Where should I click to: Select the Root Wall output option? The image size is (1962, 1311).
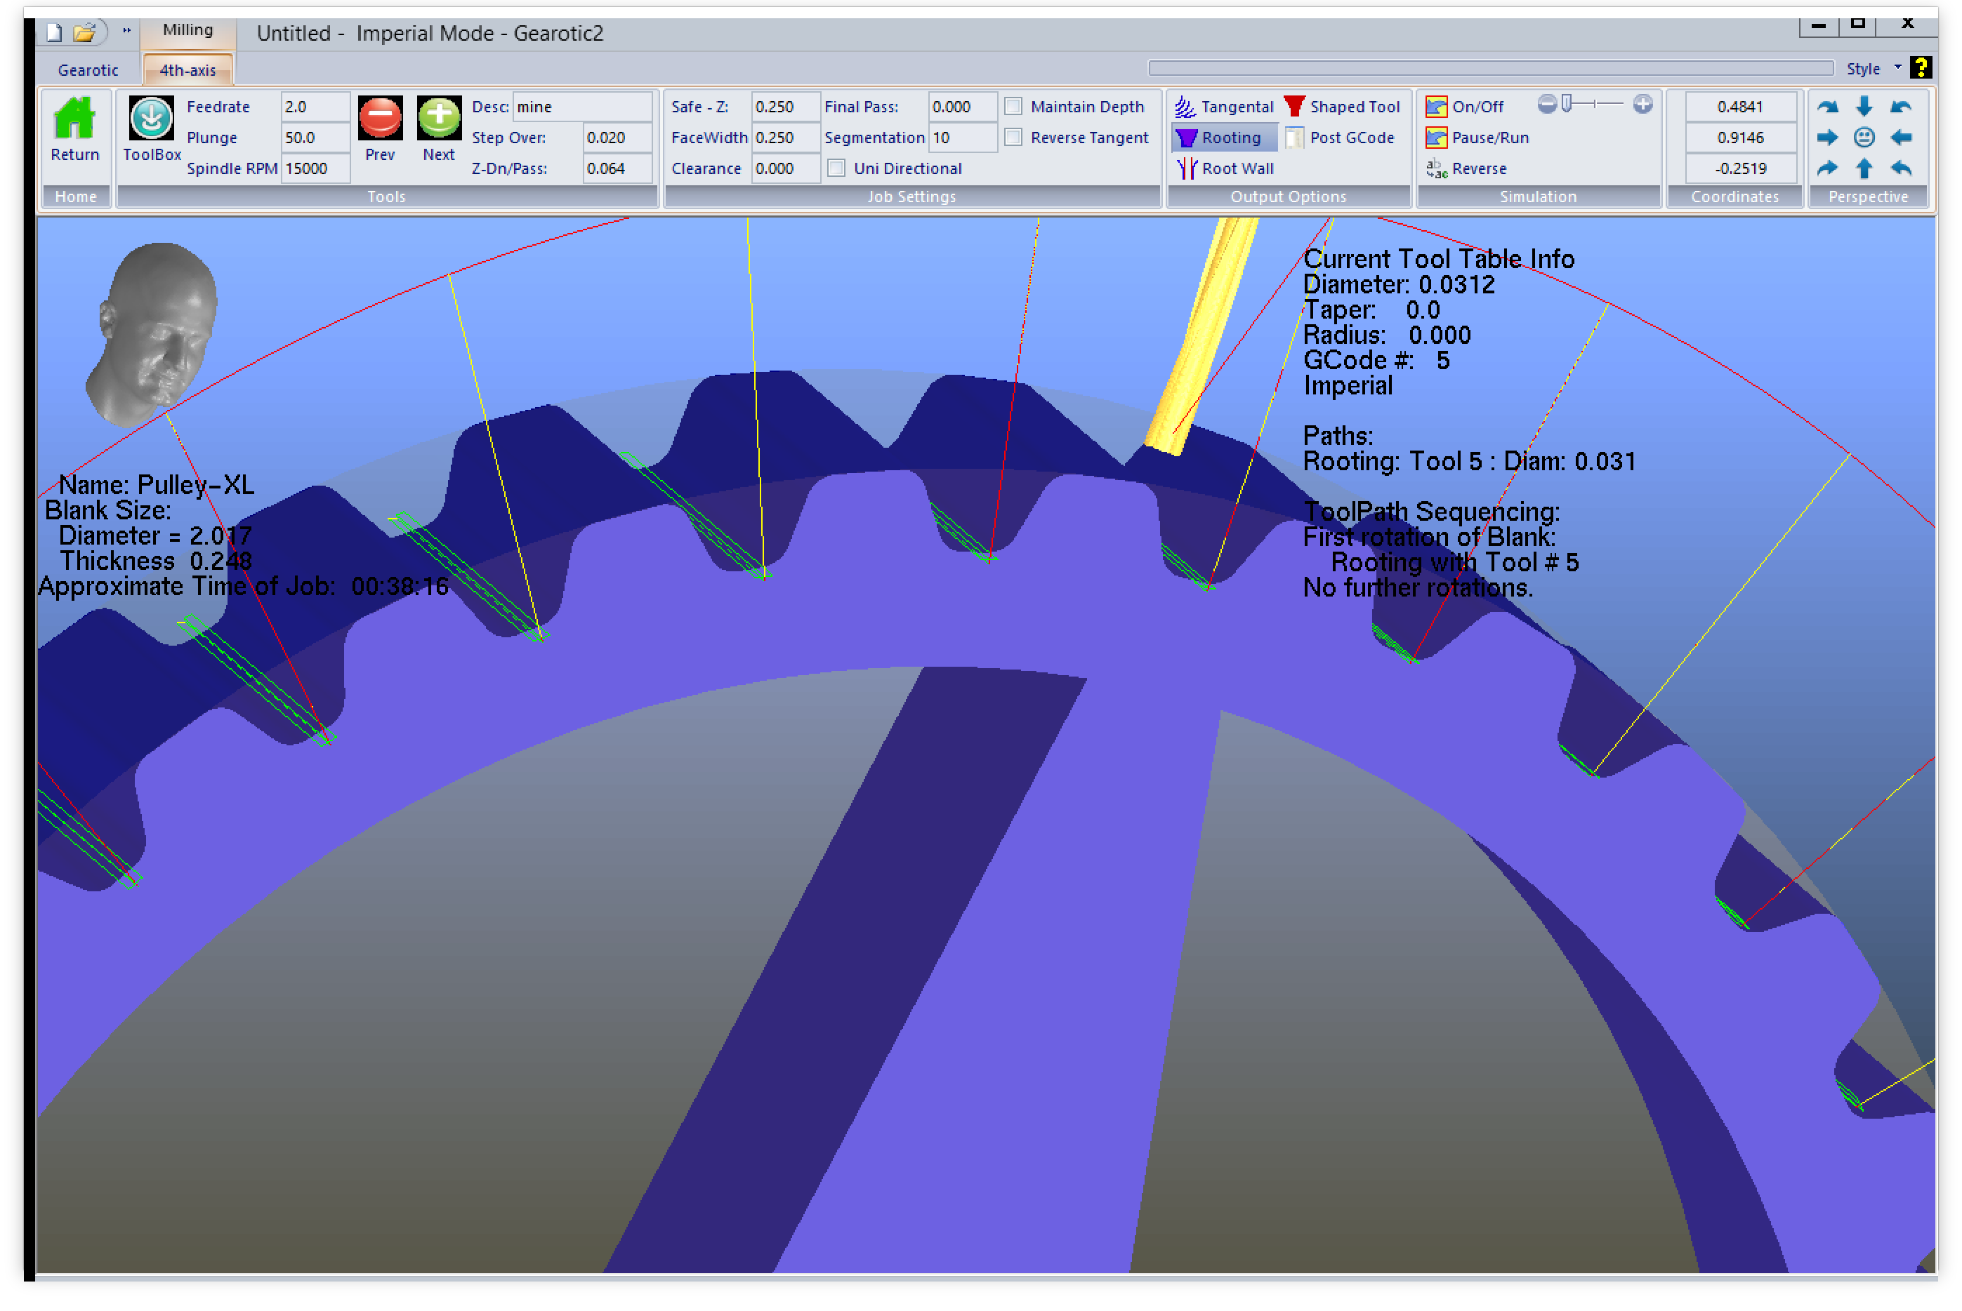(x=1225, y=169)
